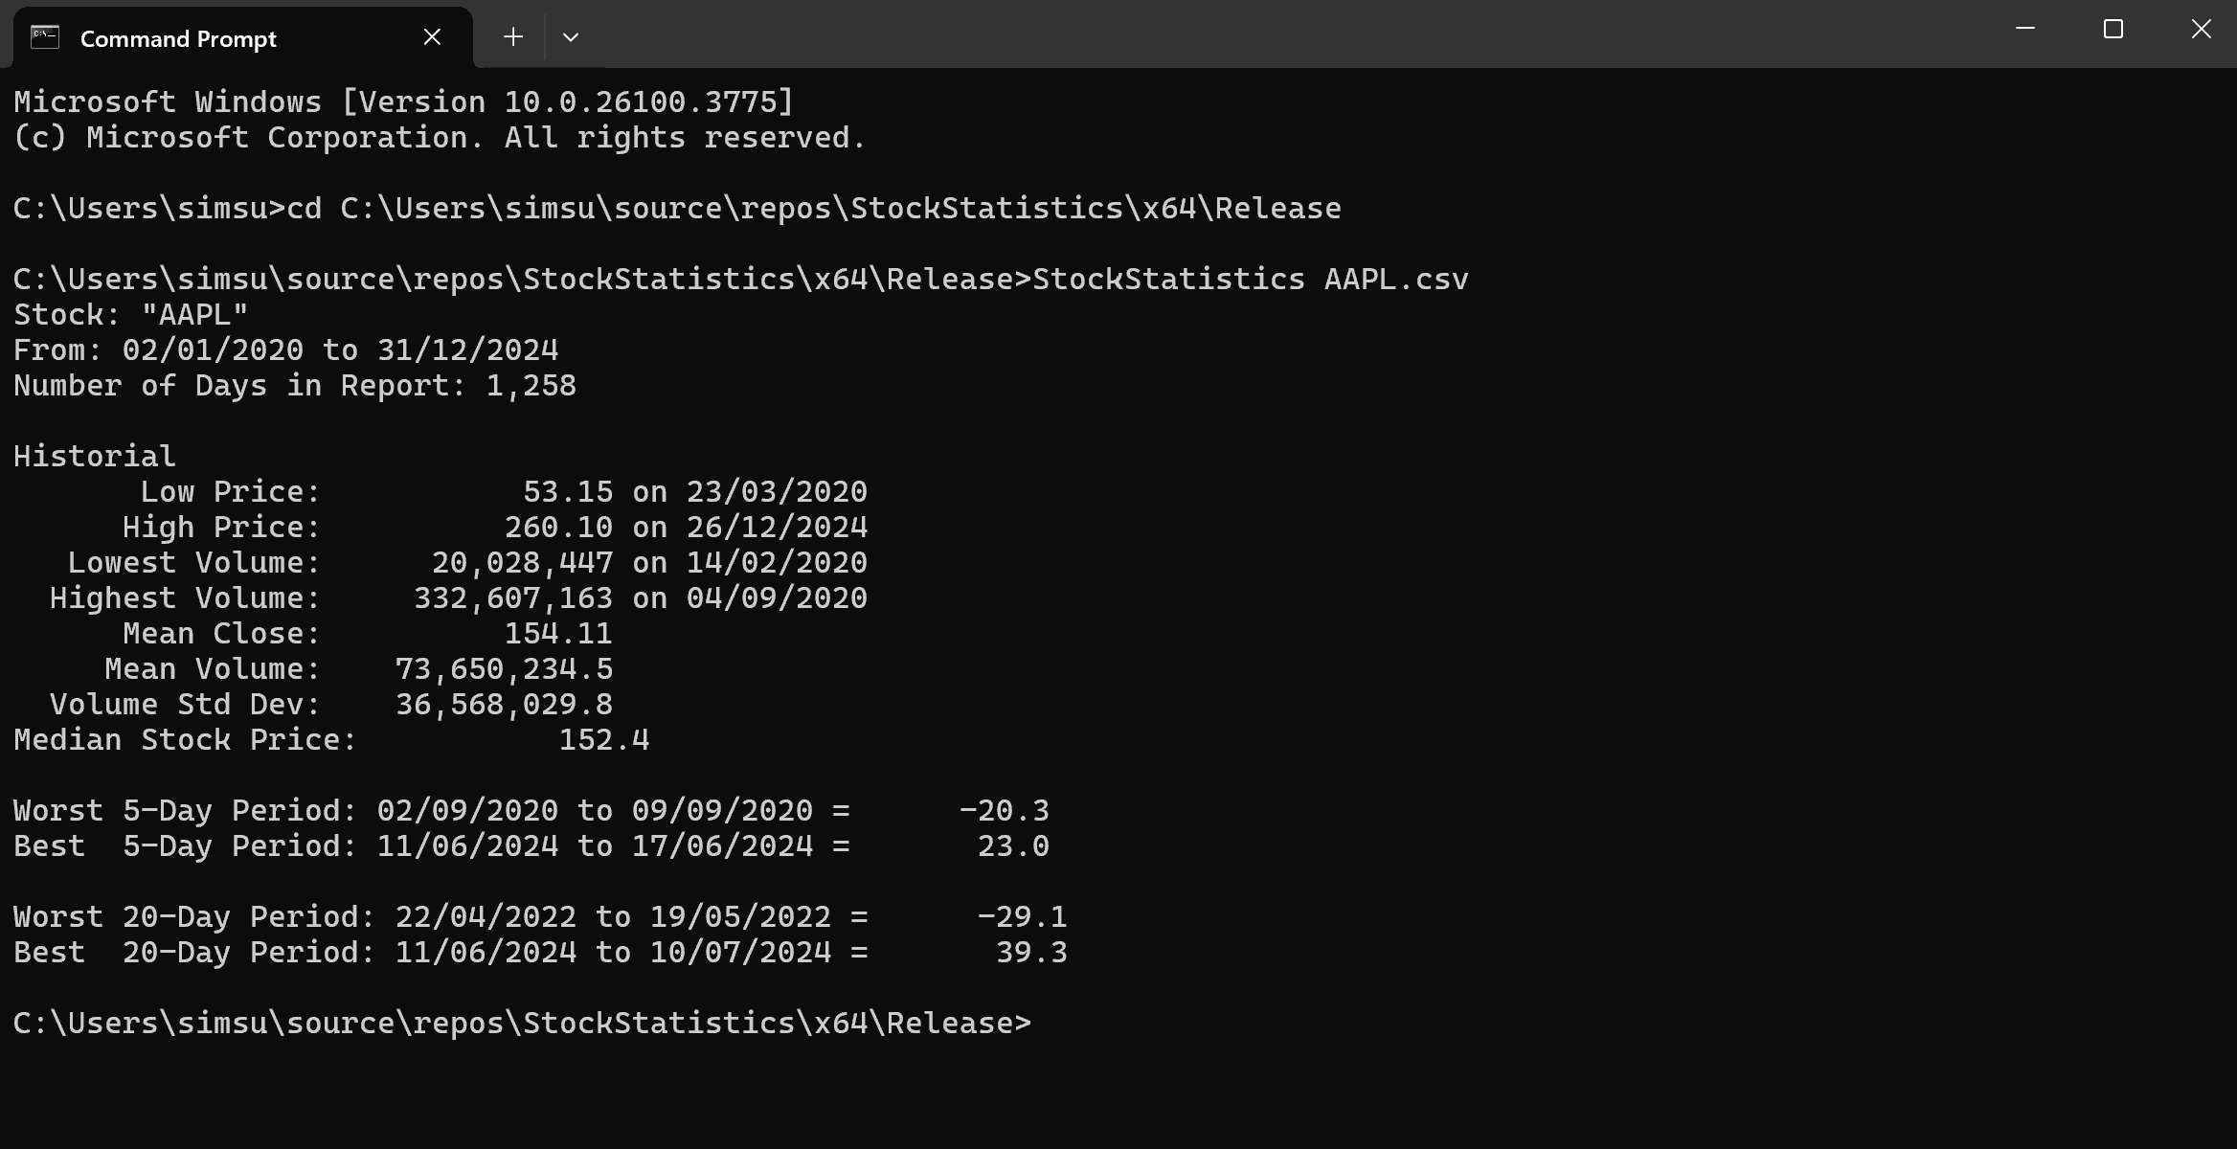Maximize the terminal window
Viewport: 2237px width, 1149px height.
pos(2113,30)
